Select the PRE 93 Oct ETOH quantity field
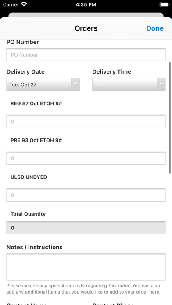This screenshot has height=305, width=172. [x=86, y=158]
